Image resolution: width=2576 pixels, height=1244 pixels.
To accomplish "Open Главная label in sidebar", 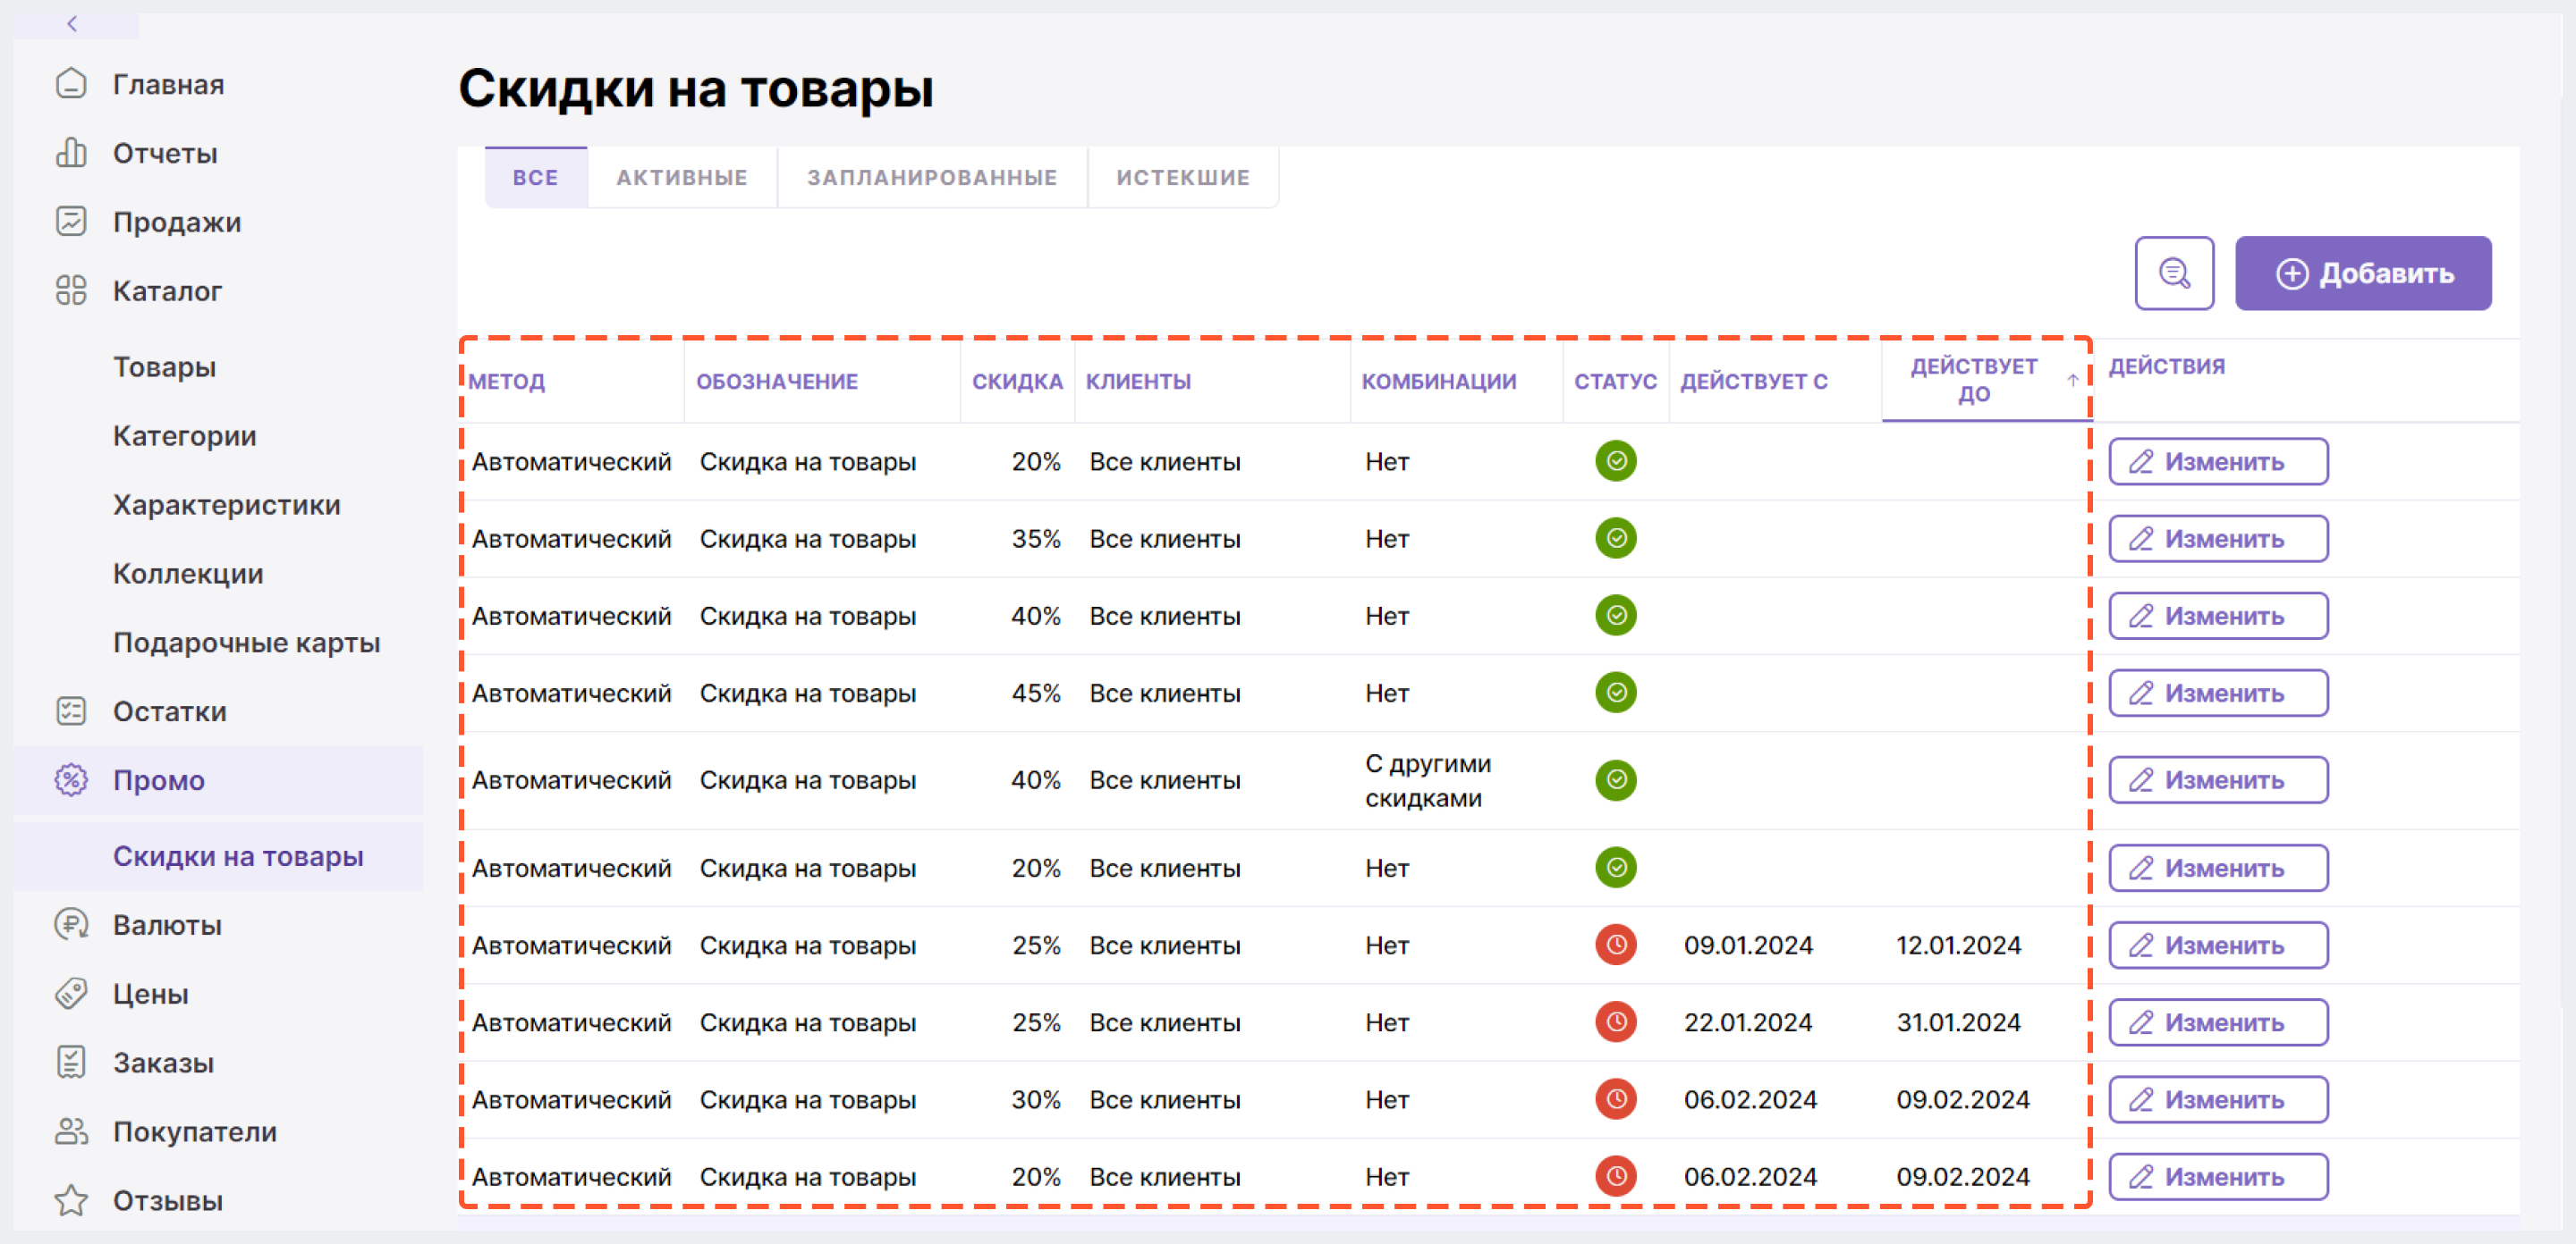I will [x=168, y=84].
